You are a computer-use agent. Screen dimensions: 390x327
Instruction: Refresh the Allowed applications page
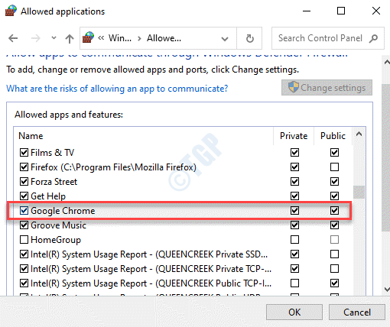(249, 38)
